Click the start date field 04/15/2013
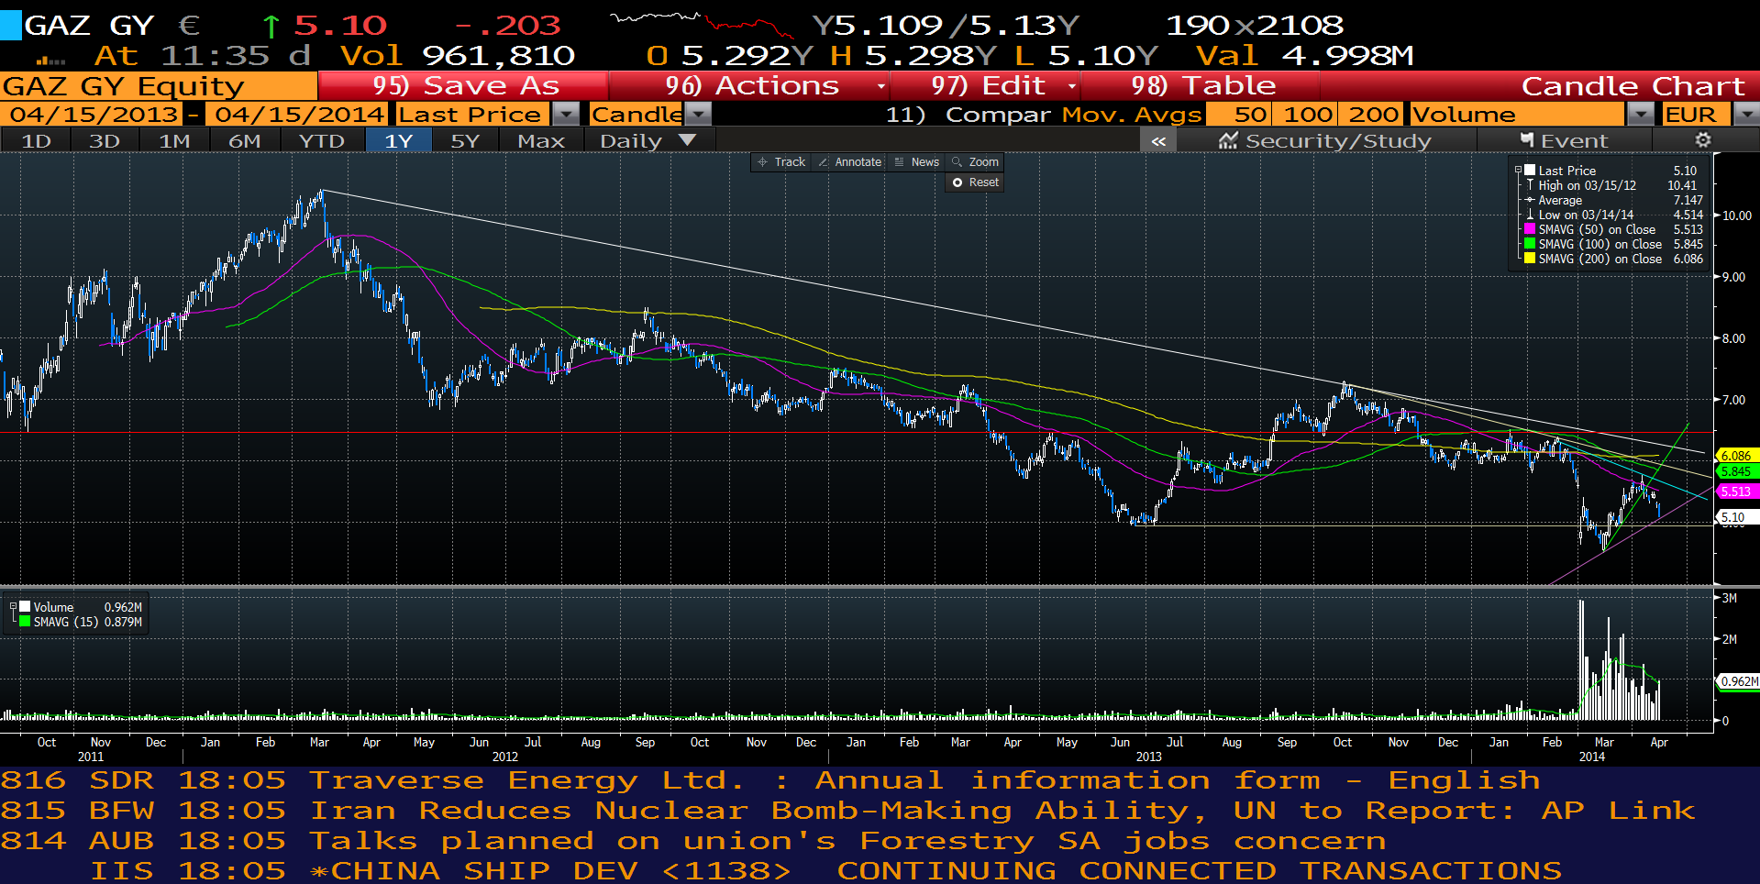Image resolution: width=1760 pixels, height=884 pixels. pos(93,114)
